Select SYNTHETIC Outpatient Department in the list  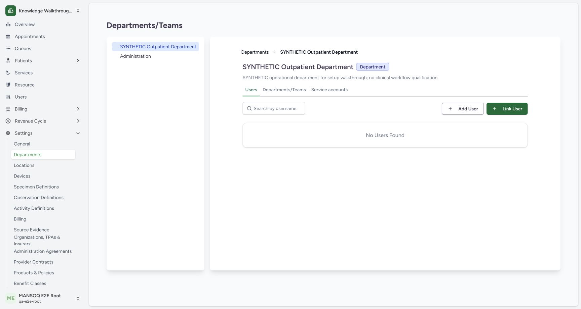[x=155, y=47]
